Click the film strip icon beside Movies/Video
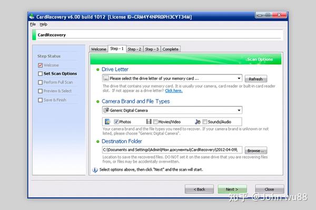The width and height of the screenshot is (316, 210). 149,122
